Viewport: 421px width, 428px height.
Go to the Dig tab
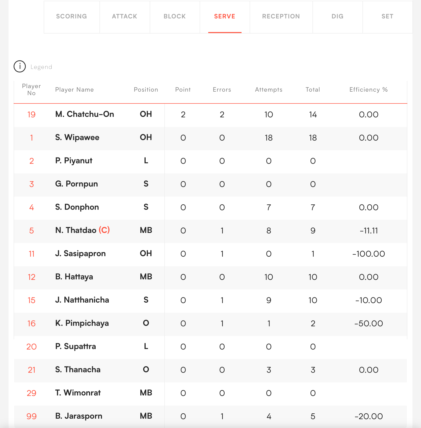click(x=337, y=17)
